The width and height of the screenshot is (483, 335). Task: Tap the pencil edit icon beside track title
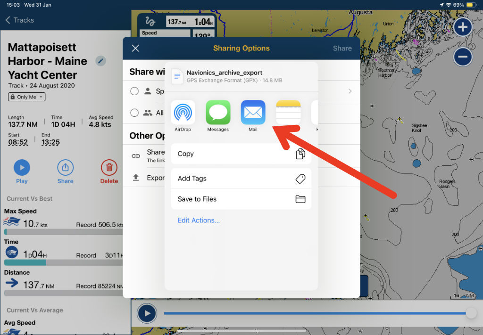[x=100, y=61]
